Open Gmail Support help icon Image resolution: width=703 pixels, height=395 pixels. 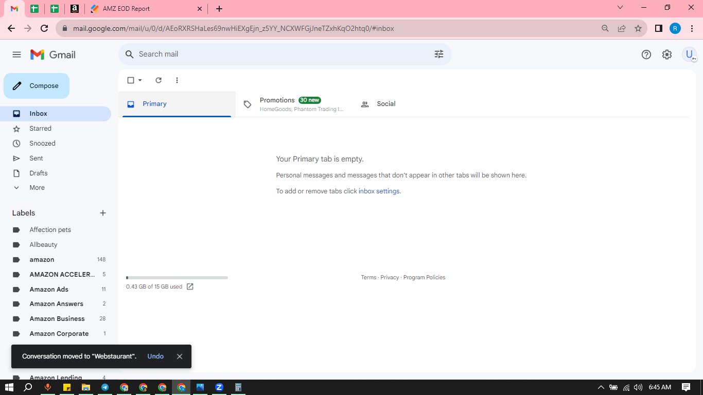point(646,55)
